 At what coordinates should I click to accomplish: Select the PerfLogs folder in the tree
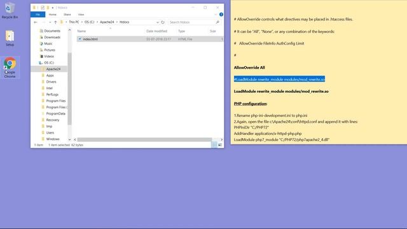[x=52, y=95]
